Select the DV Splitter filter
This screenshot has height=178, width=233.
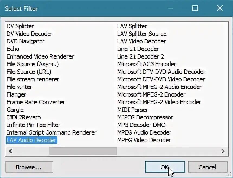point(20,26)
